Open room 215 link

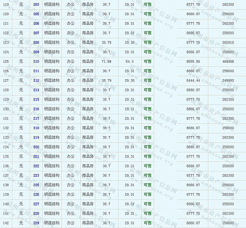(36, 99)
